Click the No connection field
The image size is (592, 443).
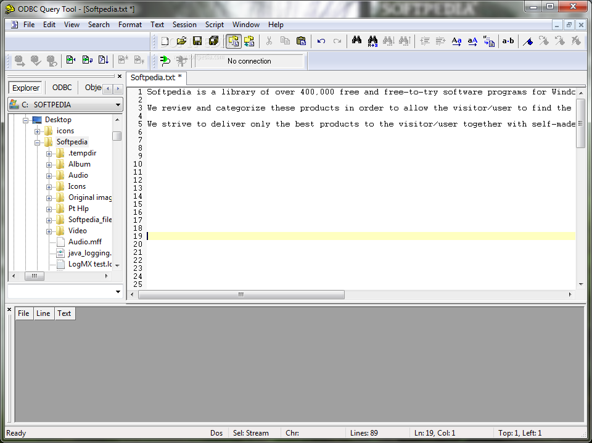pyautogui.click(x=249, y=61)
